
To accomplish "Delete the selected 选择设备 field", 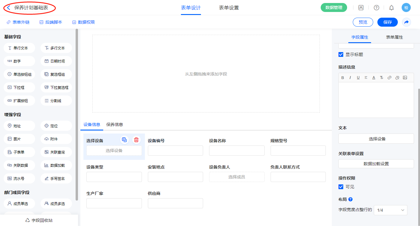I will pyautogui.click(x=136, y=140).
